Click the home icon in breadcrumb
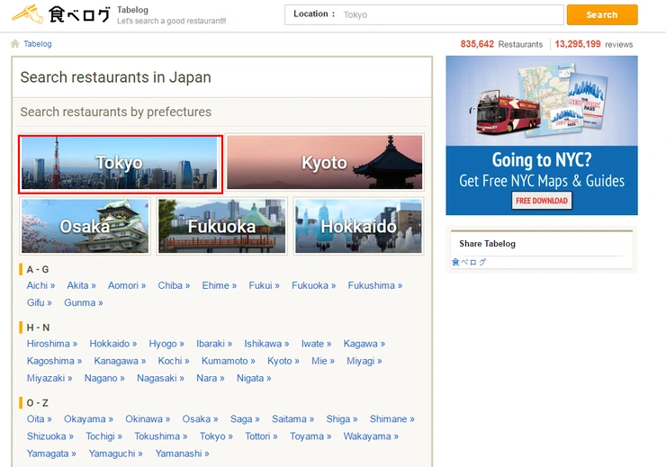 tap(15, 44)
